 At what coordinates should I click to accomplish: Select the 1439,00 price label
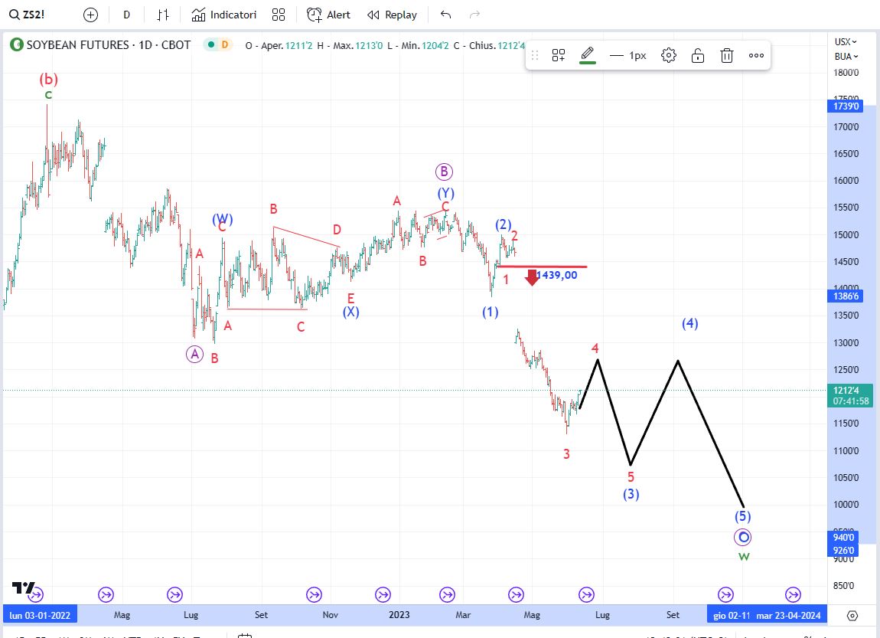[556, 275]
